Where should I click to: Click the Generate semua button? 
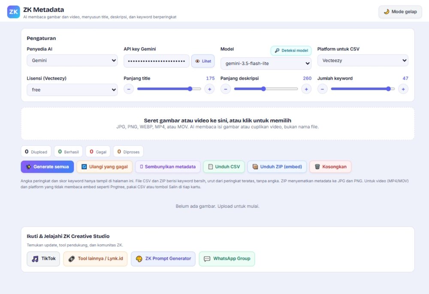click(x=47, y=167)
